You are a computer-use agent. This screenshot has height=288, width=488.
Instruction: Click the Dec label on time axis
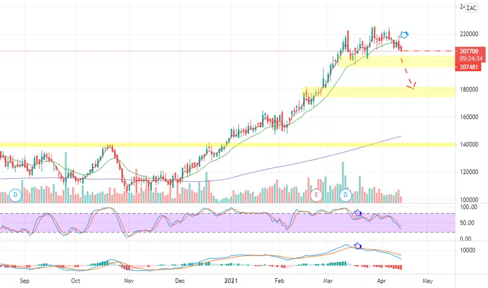tap(180, 281)
